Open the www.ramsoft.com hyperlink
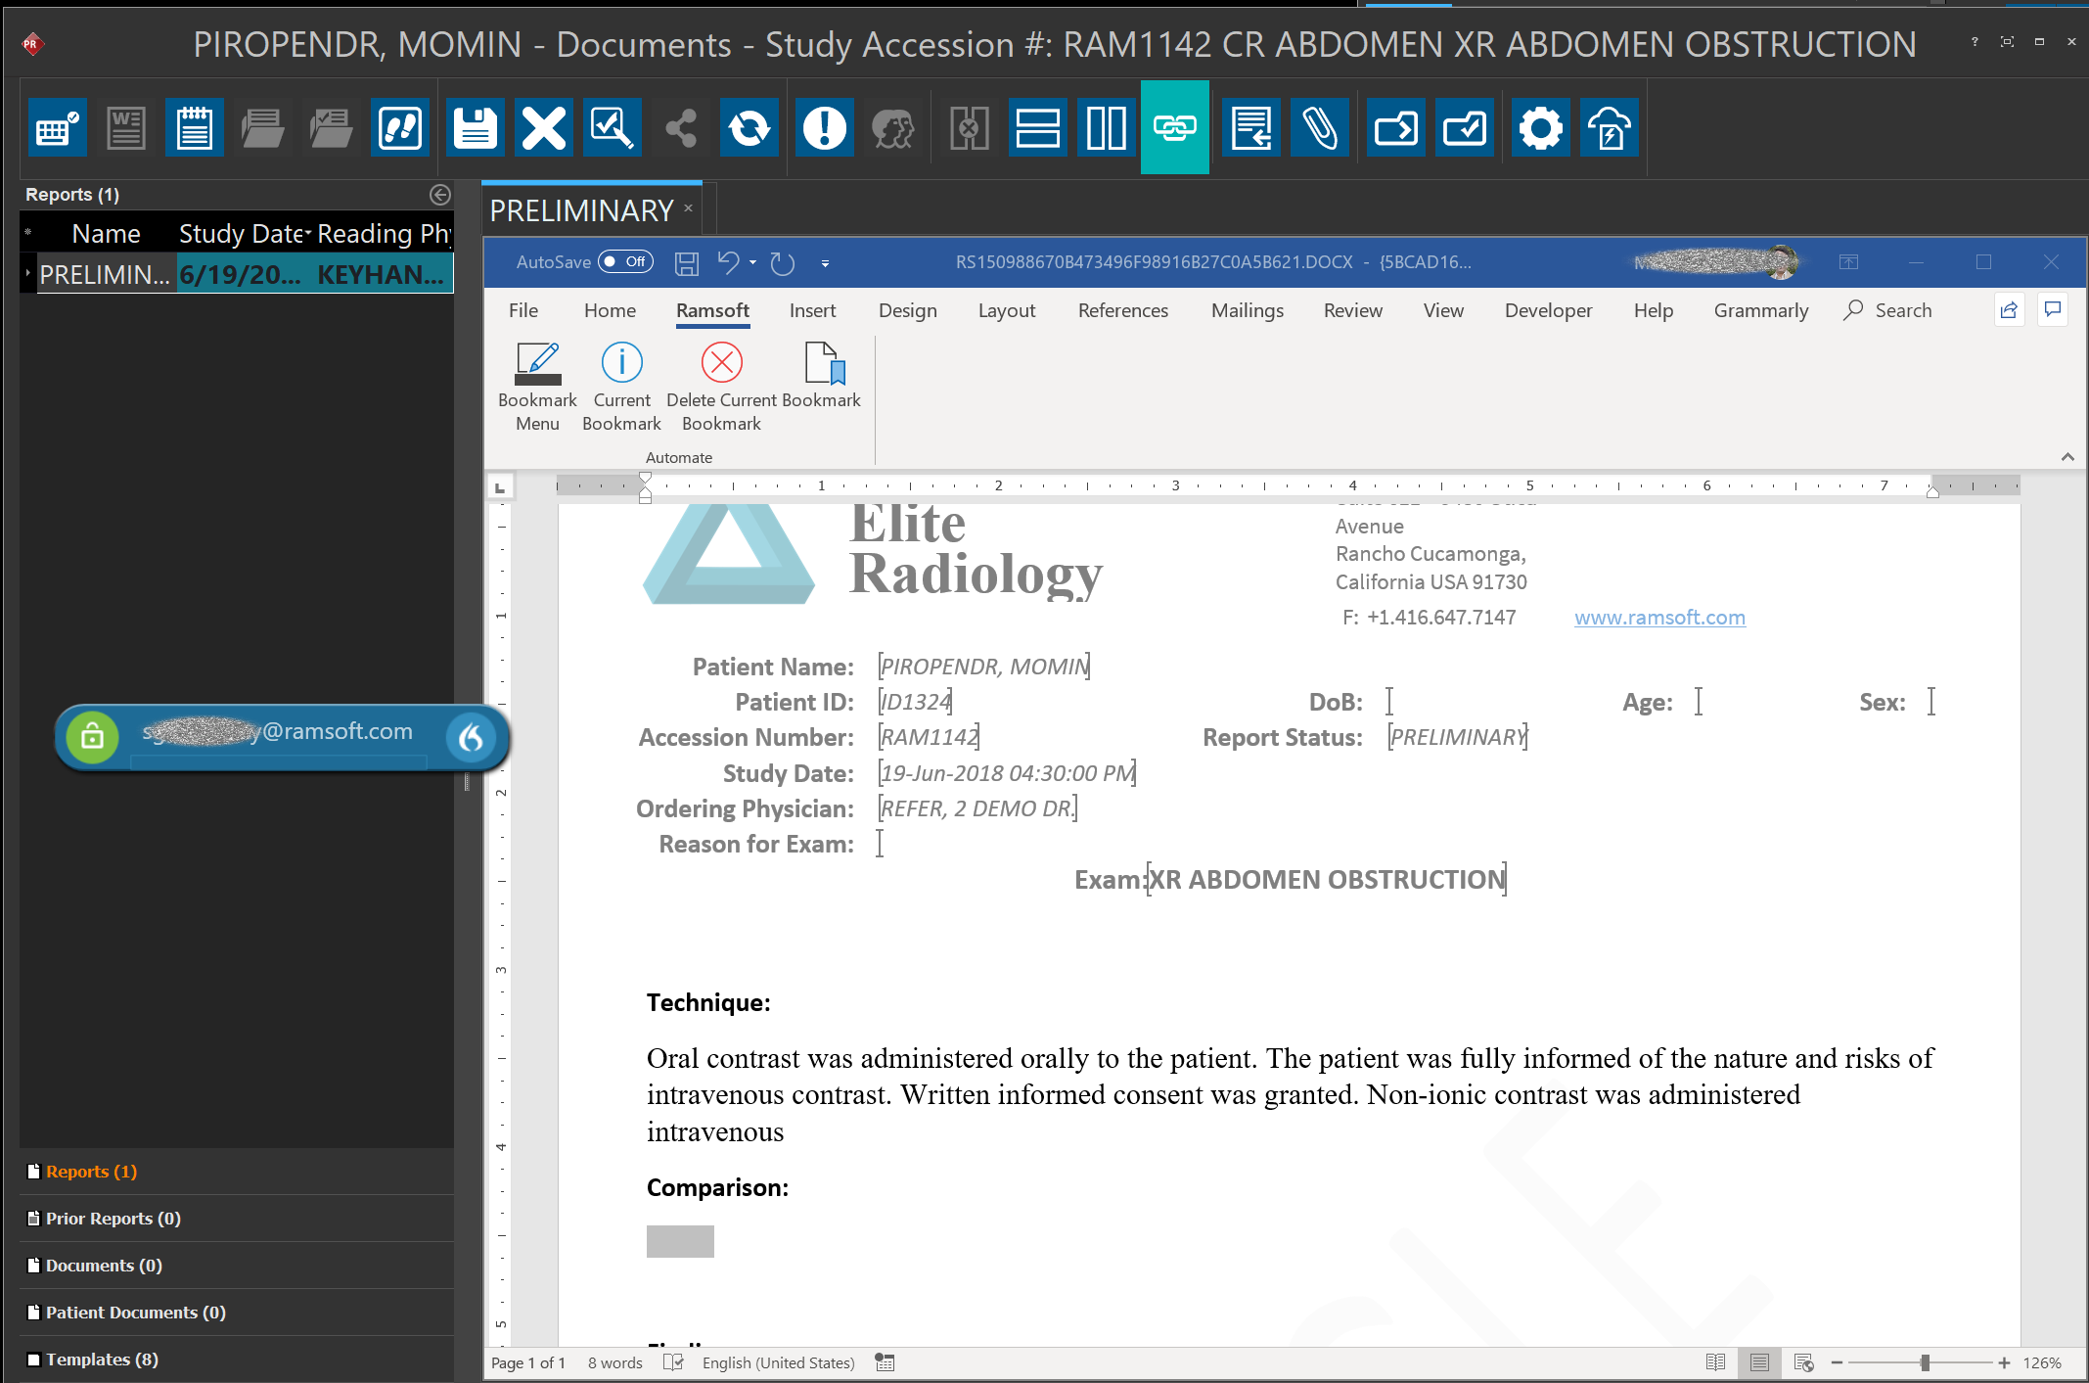The height and width of the screenshot is (1383, 2089). (1659, 618)
